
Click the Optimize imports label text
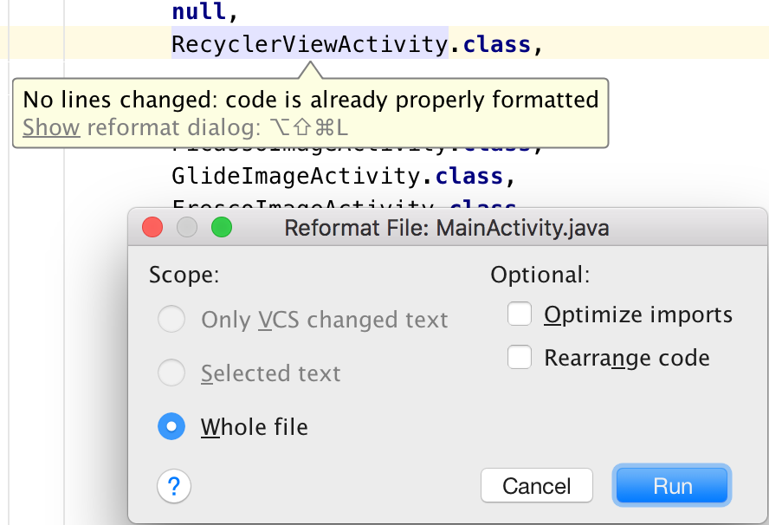638,314
